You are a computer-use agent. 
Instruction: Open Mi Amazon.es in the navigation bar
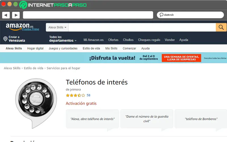pos(94,40)
